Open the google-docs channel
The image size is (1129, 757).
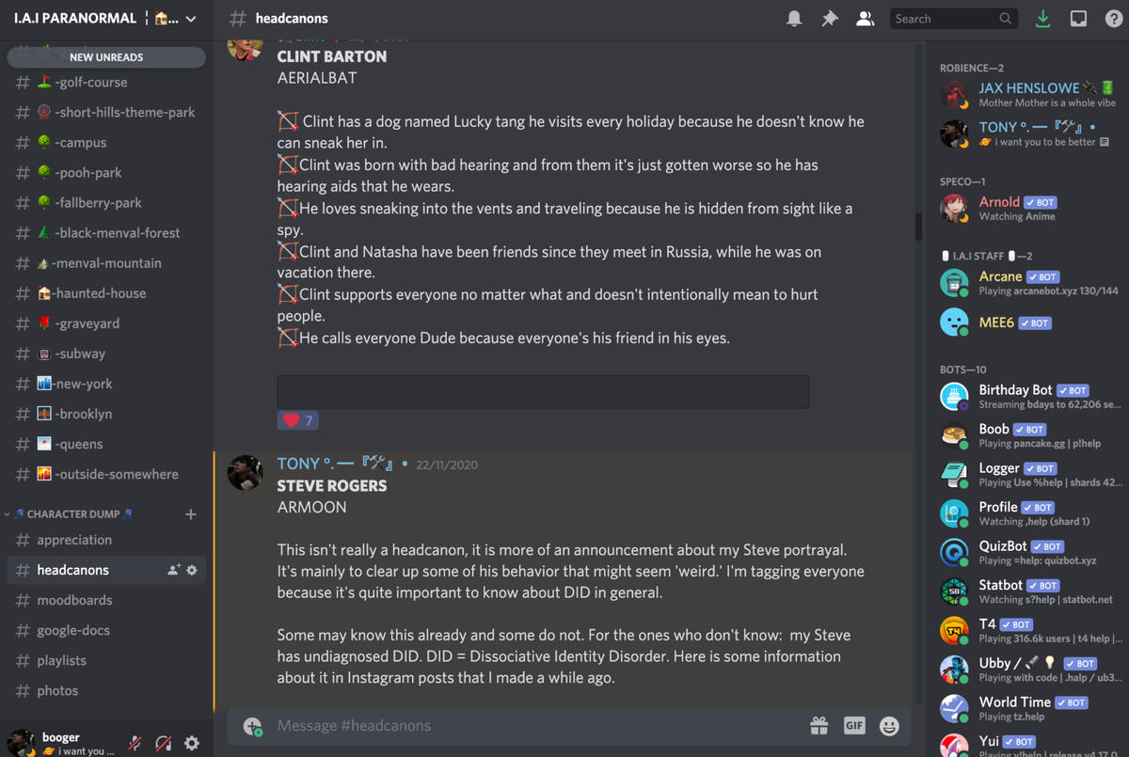coord(73,630)
